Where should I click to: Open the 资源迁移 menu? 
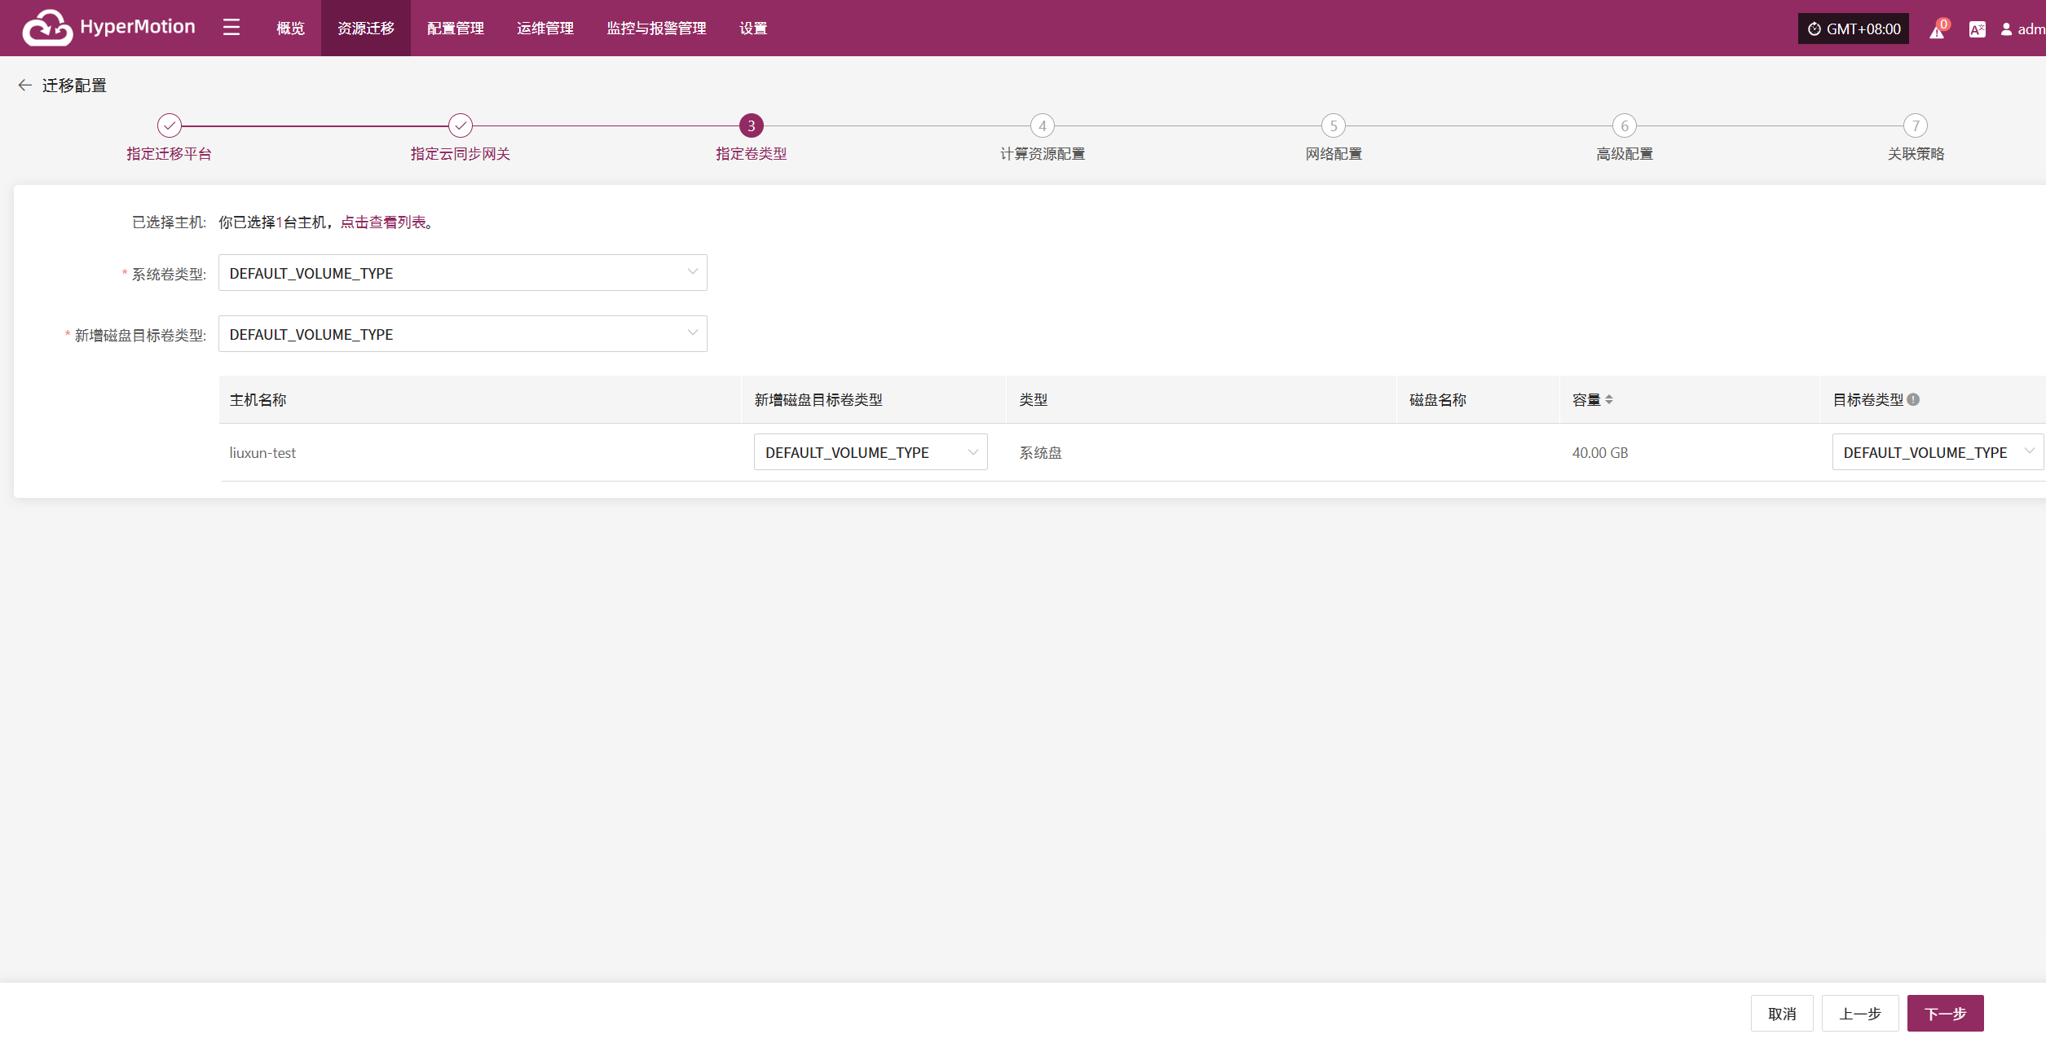click(x=366, y=29)
